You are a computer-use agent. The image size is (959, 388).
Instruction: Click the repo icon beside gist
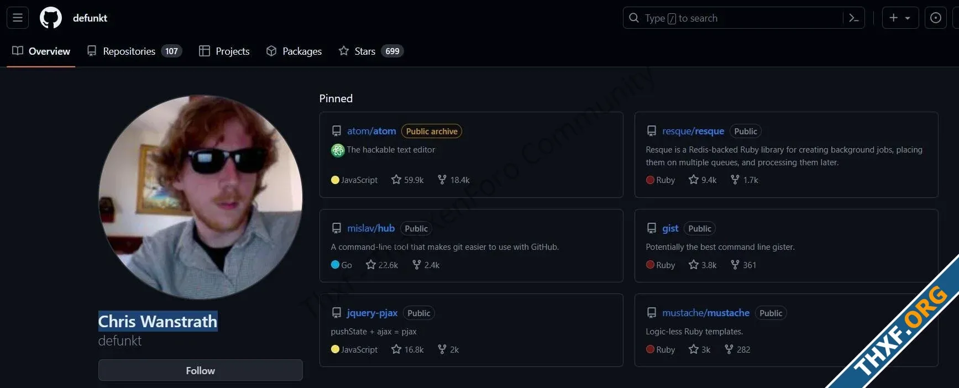click(x=652, y=228)
